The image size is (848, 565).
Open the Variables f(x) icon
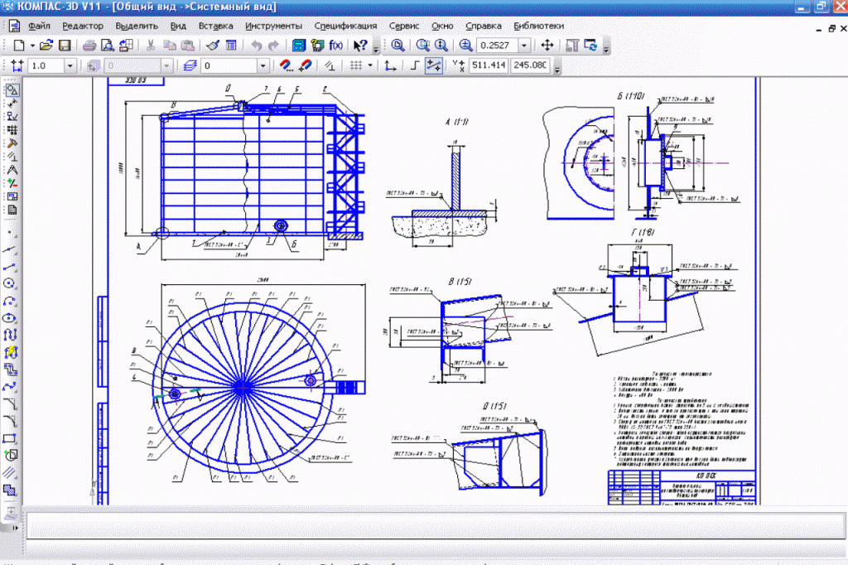click(x=335, y=46)
